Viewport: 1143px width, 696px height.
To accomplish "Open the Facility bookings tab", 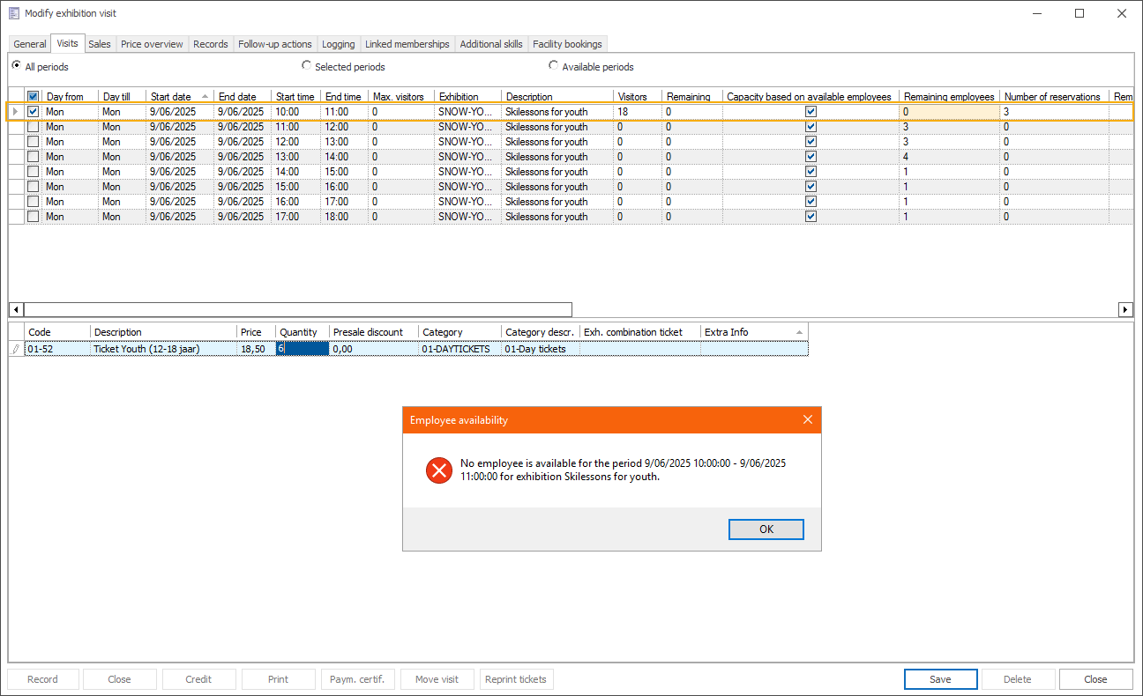I will [567, 44].
